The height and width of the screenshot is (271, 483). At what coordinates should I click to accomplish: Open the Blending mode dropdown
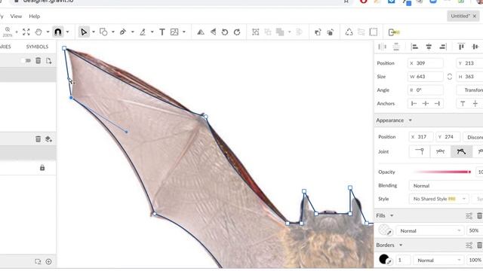[x=446, y=186]
